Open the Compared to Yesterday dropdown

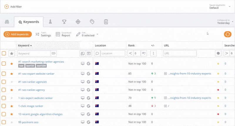pyautogui.click(x=225, y=22)
